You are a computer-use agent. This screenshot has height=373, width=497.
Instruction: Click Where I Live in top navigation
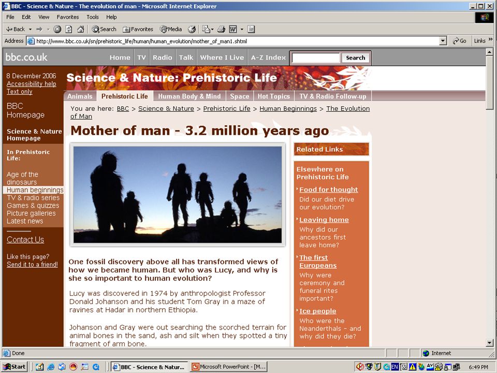click(x=222, y=58)
